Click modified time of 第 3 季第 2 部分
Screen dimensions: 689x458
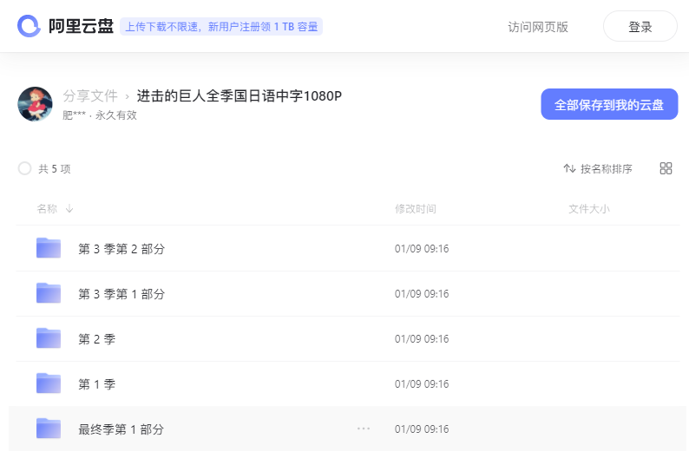[x=422, y=249]
